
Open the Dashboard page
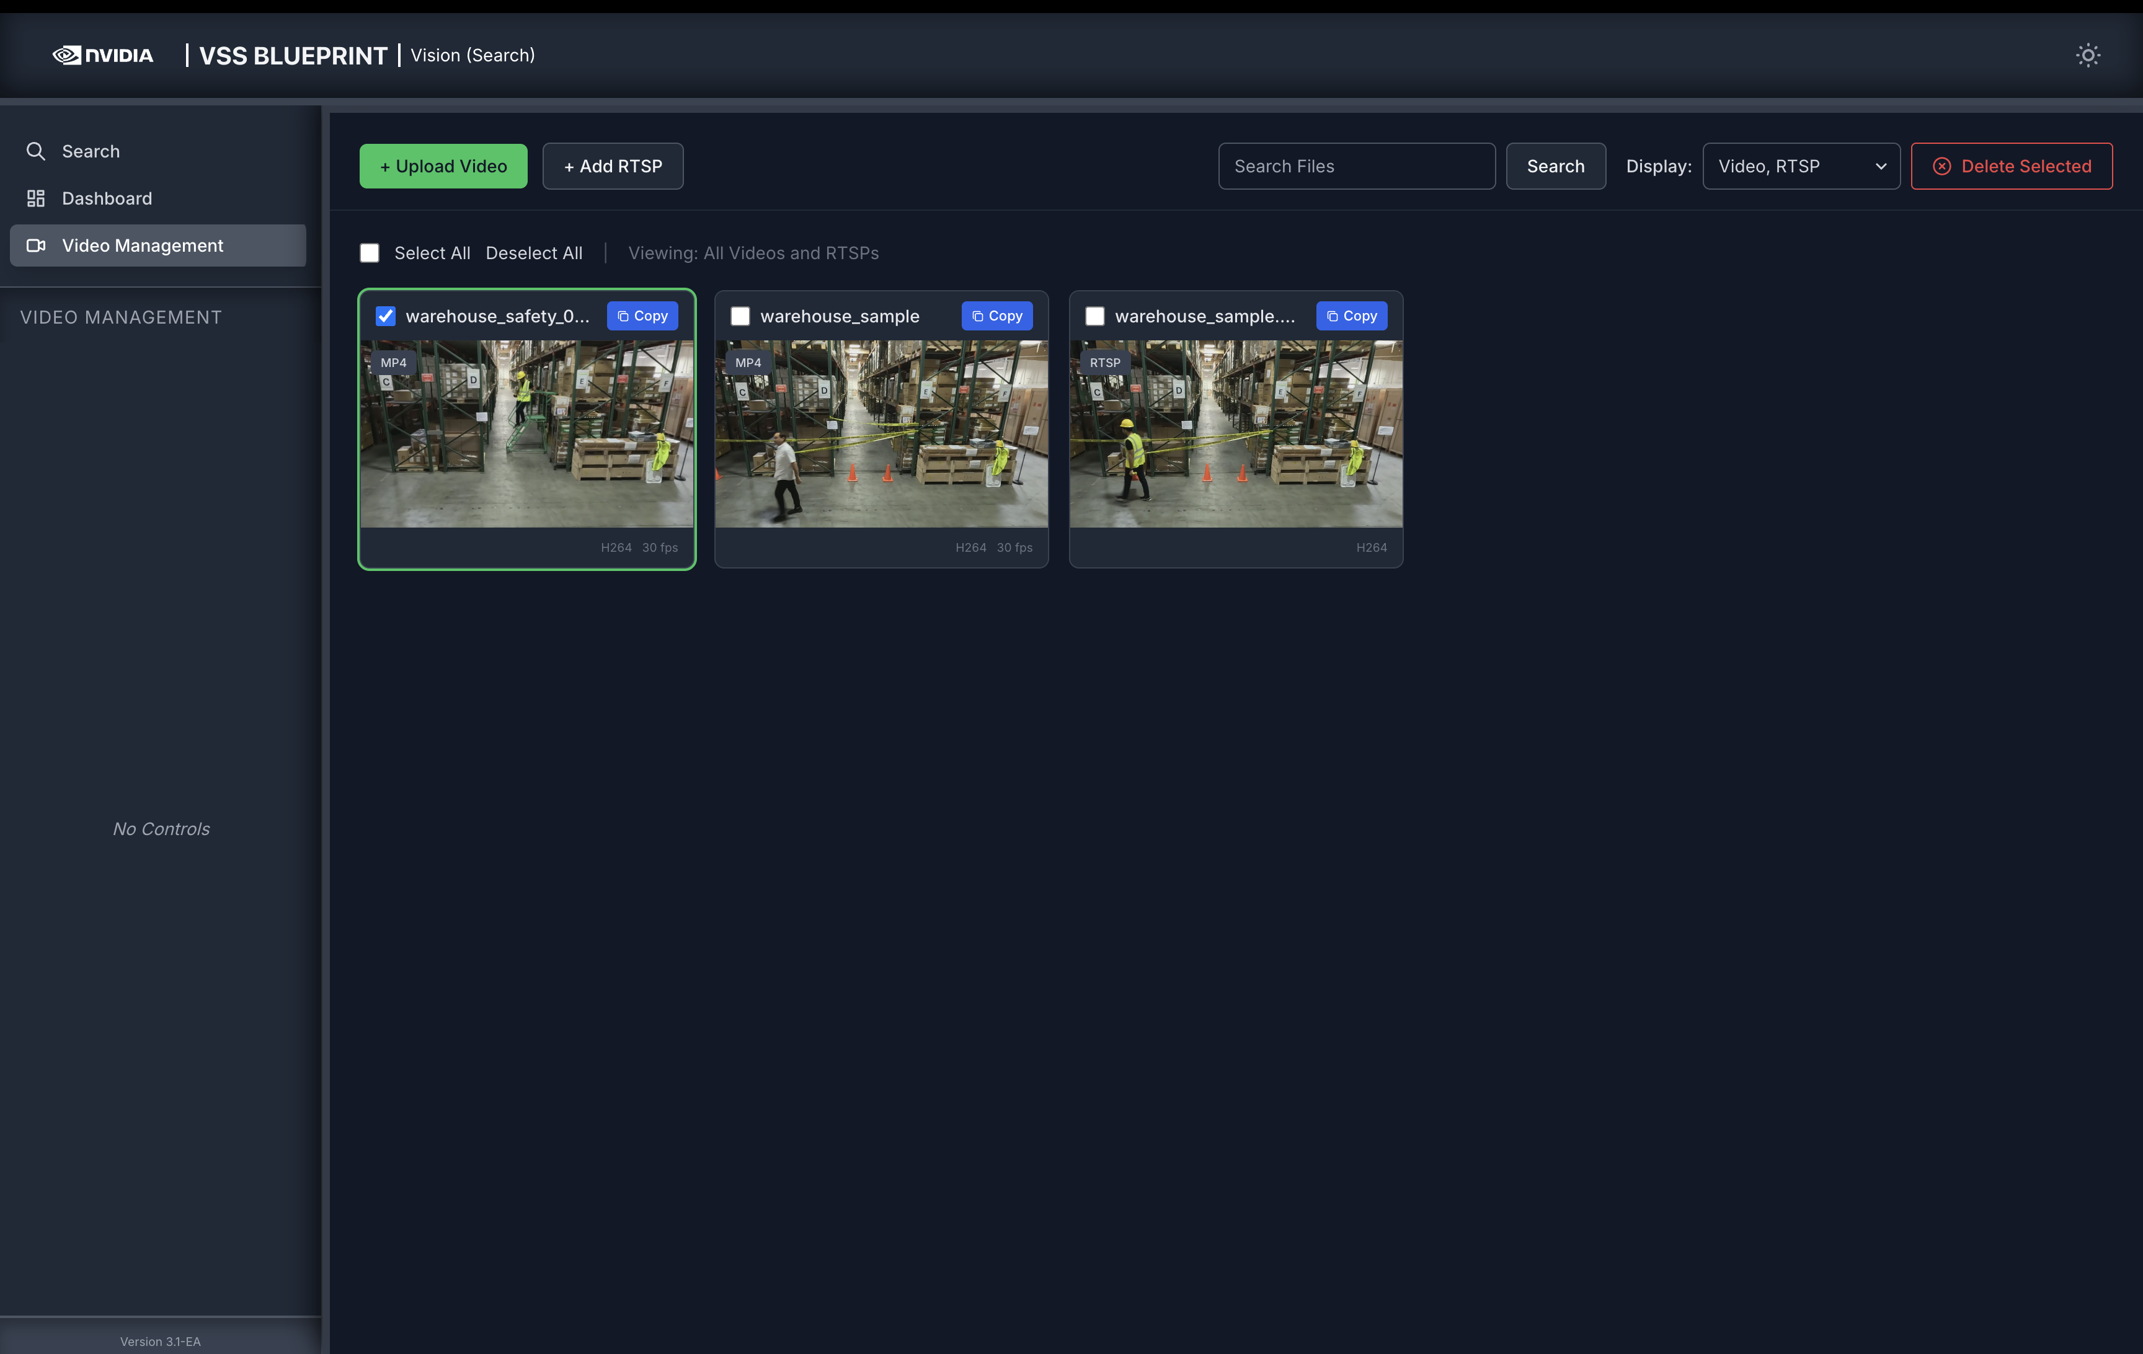[x=107, y=198]
